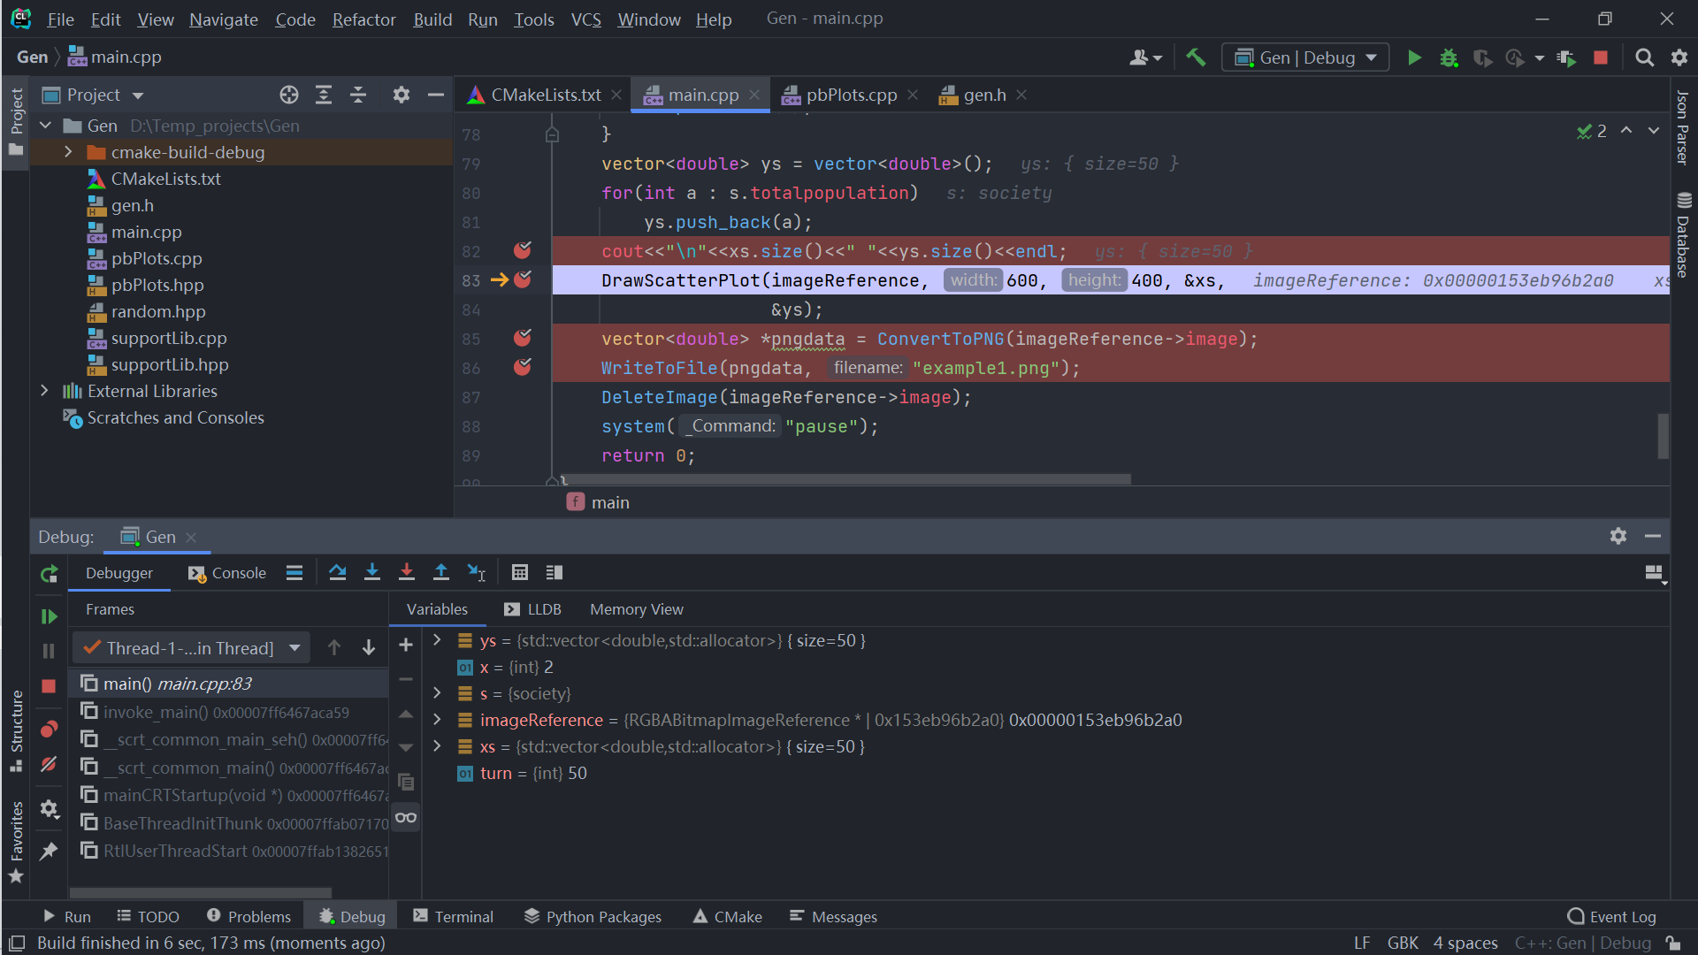Viewport: 1698px width, 955px height.
Task: Toggle the breakpoint on line 86
Action: pos(522,367)
